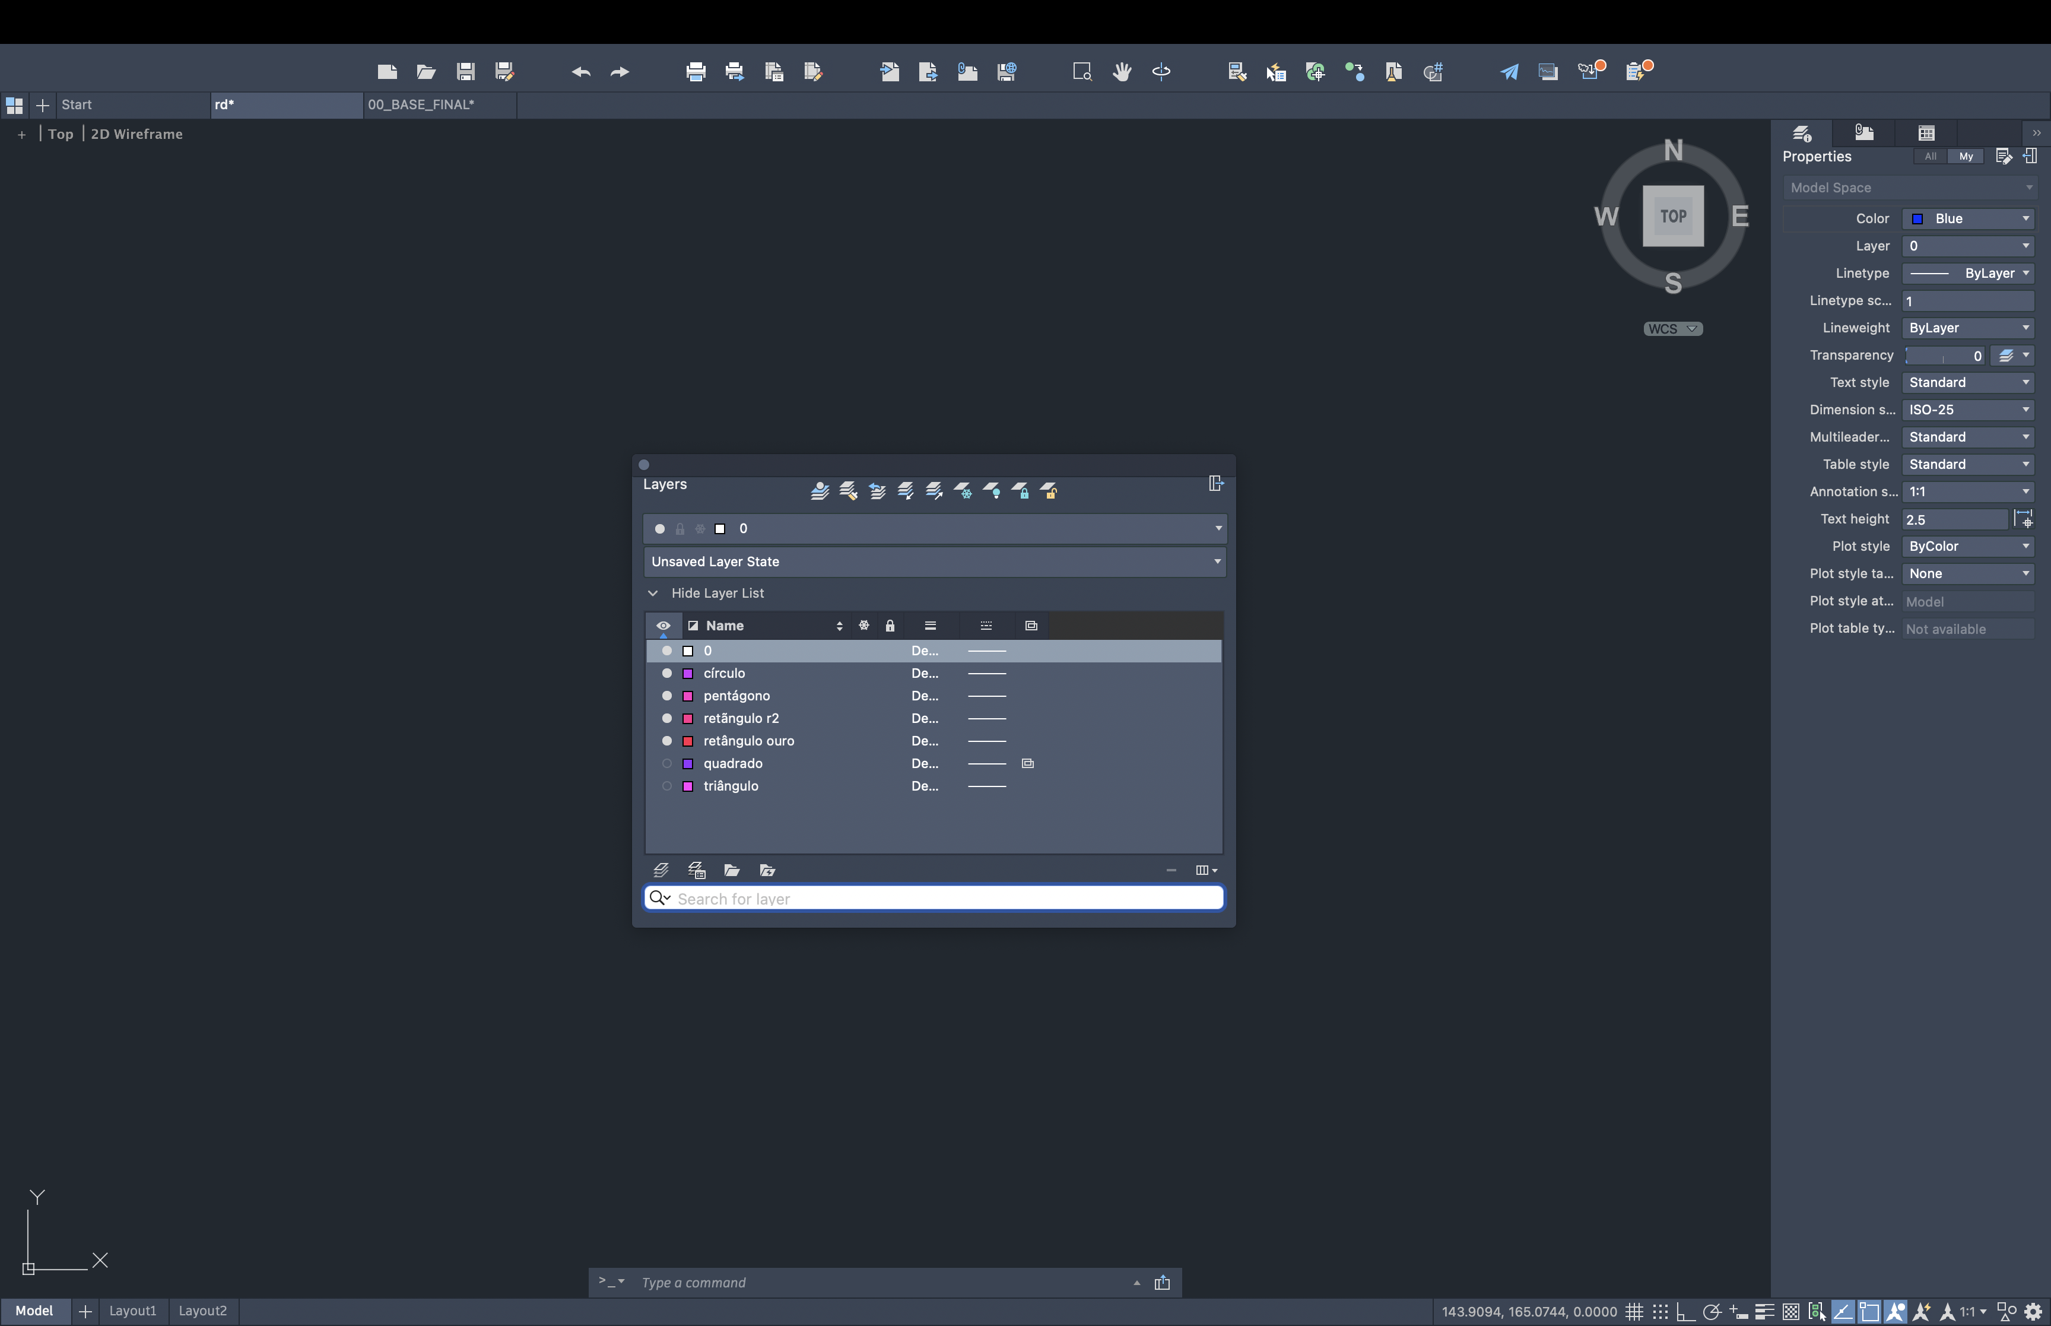Toggle visibility of quadrado layer
Image resolution: width=2051 pixels, height=1326 pixels.
point(667,763)
